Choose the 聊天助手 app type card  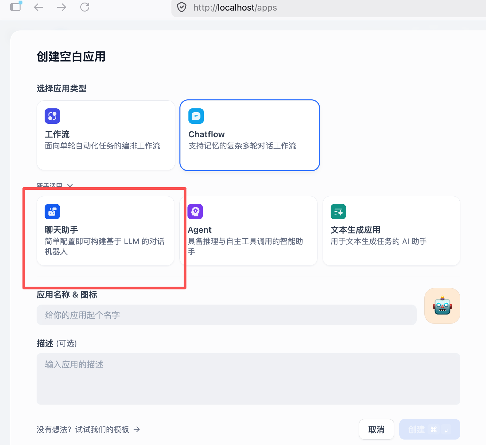pos(106,231)
